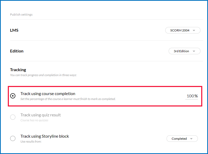Click the "Track using Storyline block" label

point(45,136)
